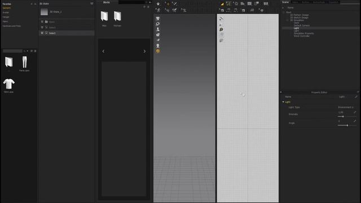Expand the Open row in 3D State panel
Viewport: 361px width, 203px height.
42,21
